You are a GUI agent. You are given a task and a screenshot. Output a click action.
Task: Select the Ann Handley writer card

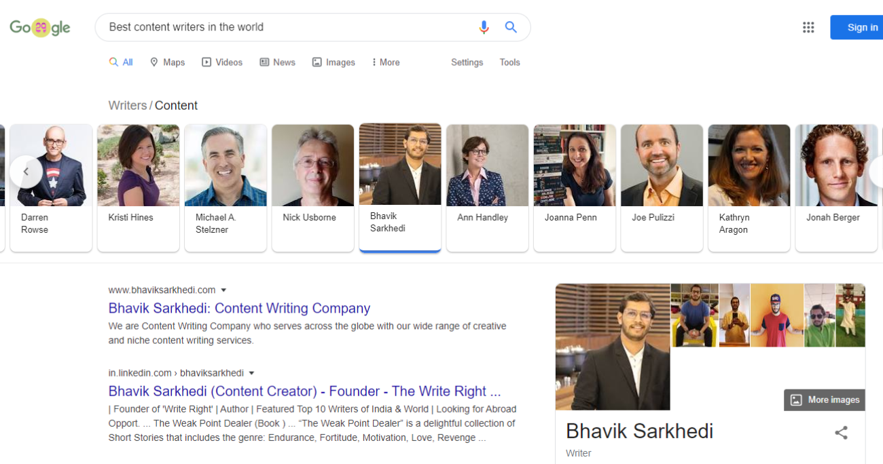[x=487, y=188]
